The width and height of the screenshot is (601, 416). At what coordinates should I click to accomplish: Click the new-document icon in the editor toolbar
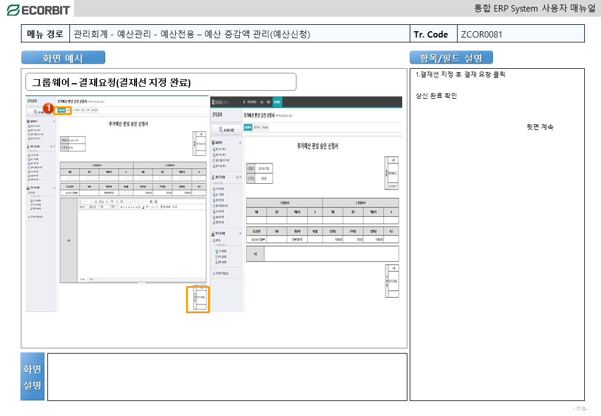point(80,201)
